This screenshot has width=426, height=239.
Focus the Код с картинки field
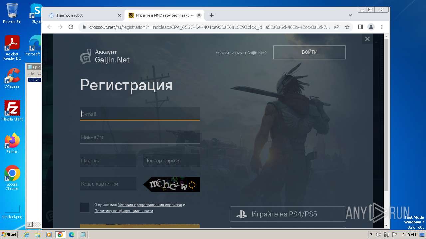click(x=108, y=184)
